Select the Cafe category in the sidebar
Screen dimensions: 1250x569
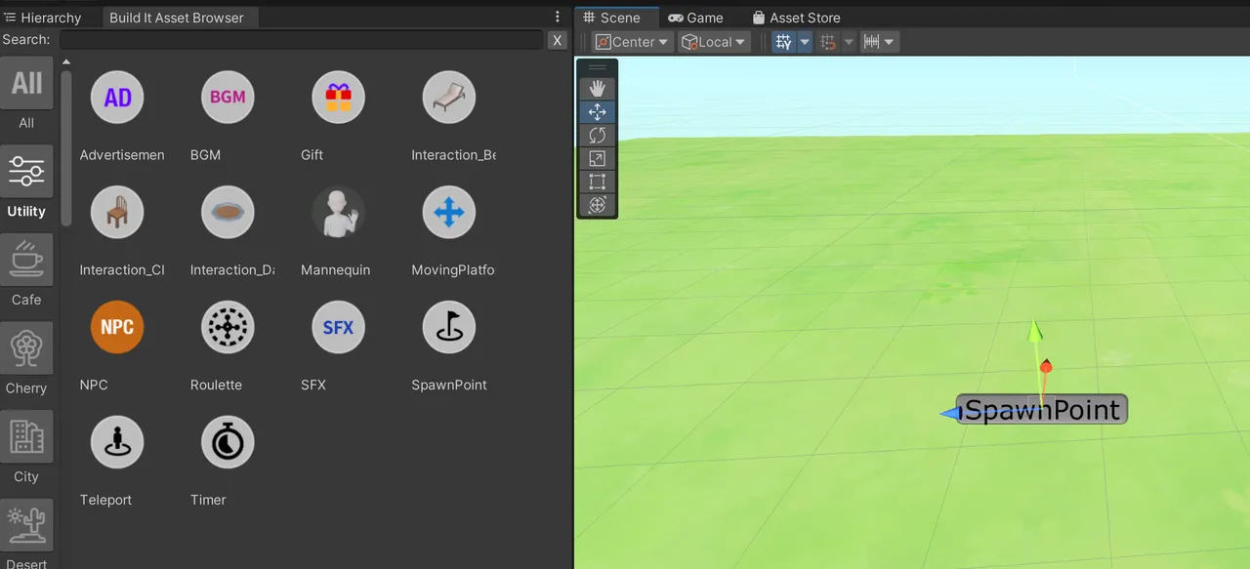click(26, 260)
